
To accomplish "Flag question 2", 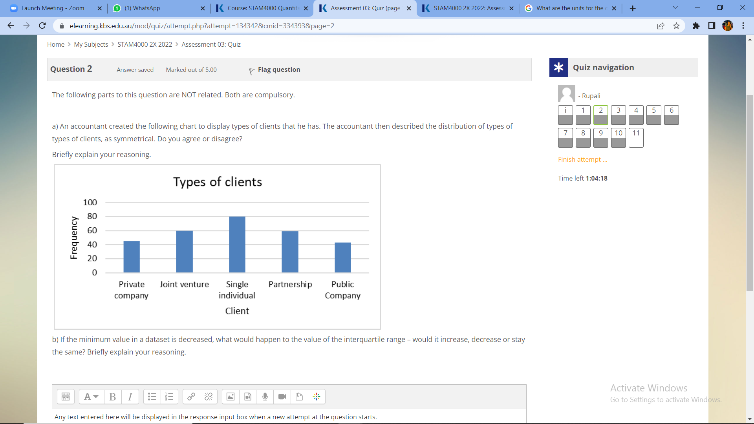I will pyautogui.click(x=275, y=70).
